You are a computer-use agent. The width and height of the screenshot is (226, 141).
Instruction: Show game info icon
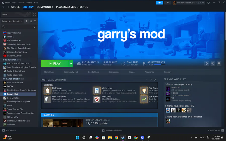coord(213,63)
